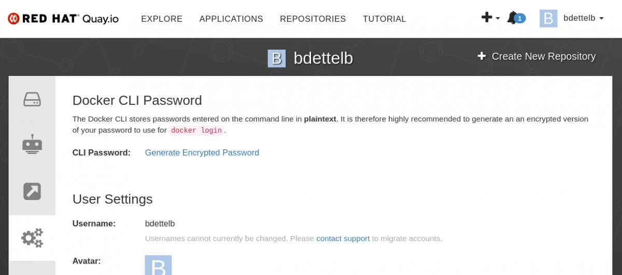The height and width of the screenshot is (275, 622).
Task: Open the Robot Accounts sidebar tab
Action: click(x=32, y=145)
